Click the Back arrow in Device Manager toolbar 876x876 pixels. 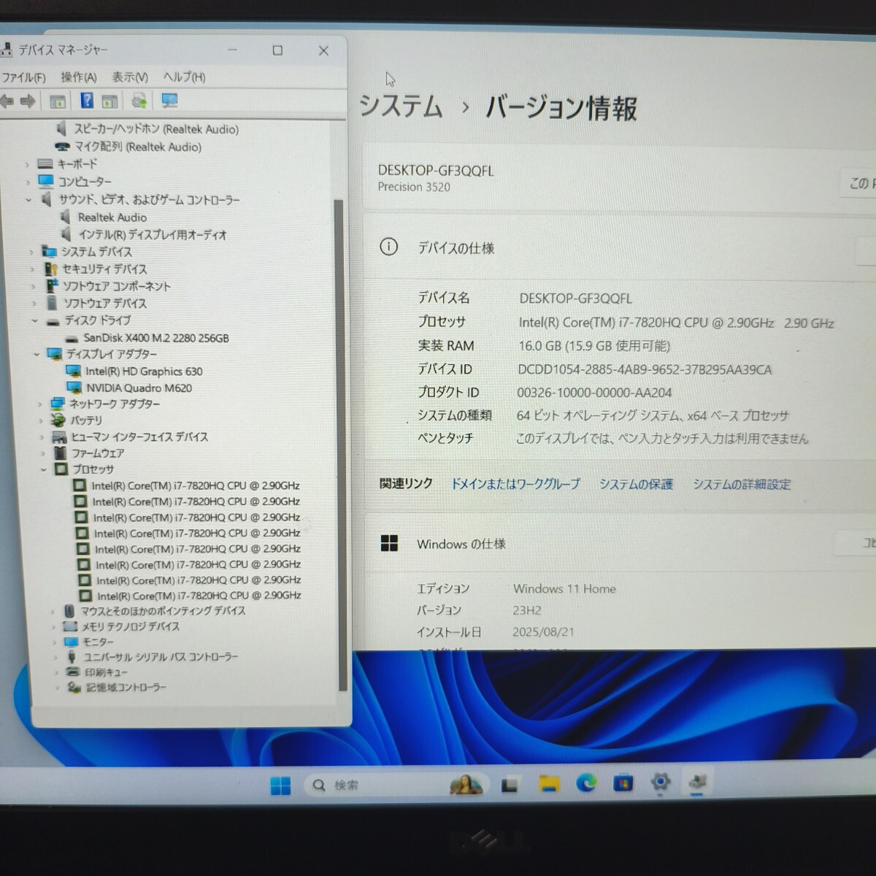pyautogui.click(x=7, y=101)
